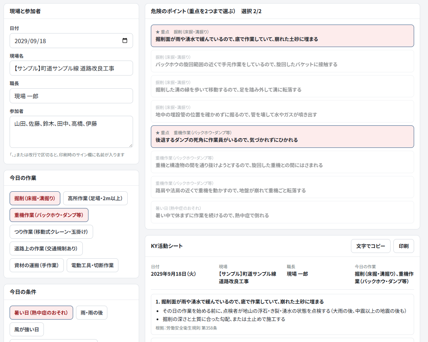Image resolution: width=428 pixels, height=342 pixels.
Task: Select hazard about 旋回した重機との間にはさまれる
Action: [x=282, y=162]
